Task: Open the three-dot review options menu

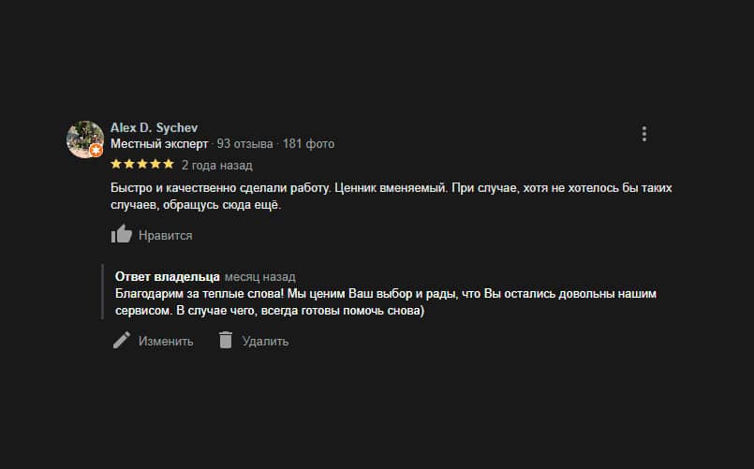Action: (644, 134)
